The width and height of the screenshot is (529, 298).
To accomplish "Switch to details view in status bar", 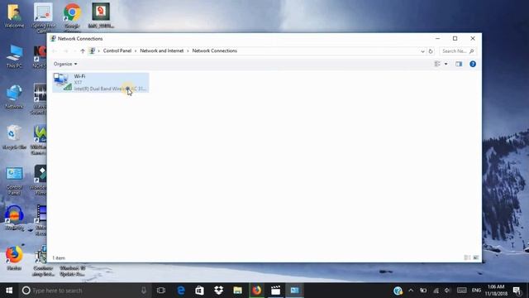I will tap(467, 257).
